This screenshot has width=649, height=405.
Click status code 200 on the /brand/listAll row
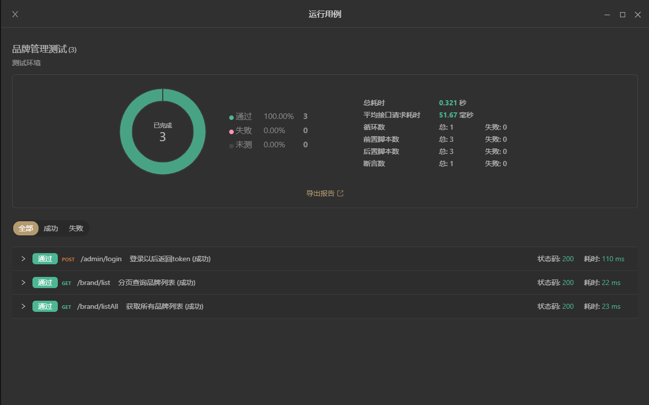pos(568,306)
